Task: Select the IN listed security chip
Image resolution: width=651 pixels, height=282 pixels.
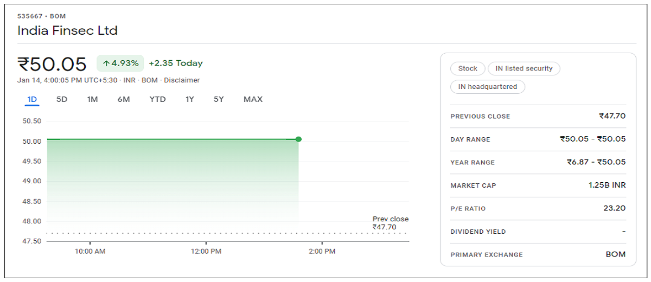Action: click(x=524, y=69)
